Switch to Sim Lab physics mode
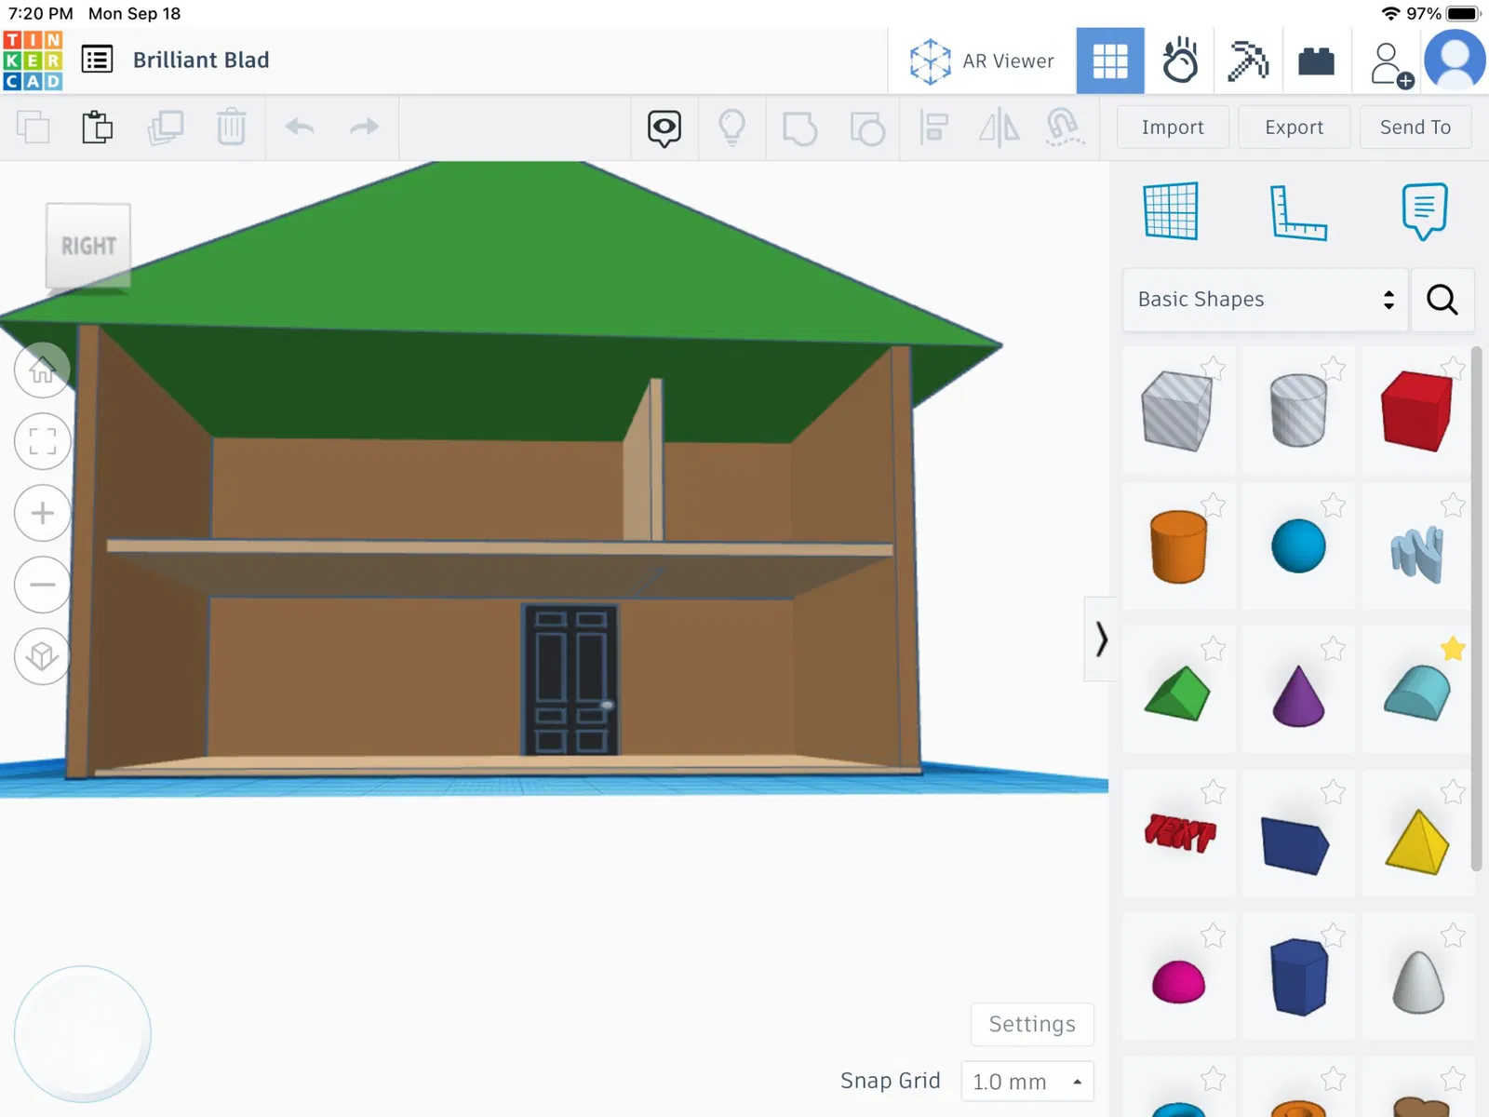1489x1117 pixels. [1180, 61]
